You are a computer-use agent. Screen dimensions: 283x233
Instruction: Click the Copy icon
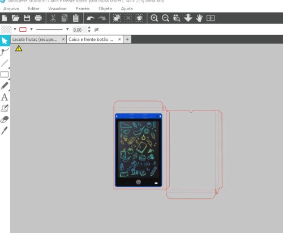[x=65, y=18]
